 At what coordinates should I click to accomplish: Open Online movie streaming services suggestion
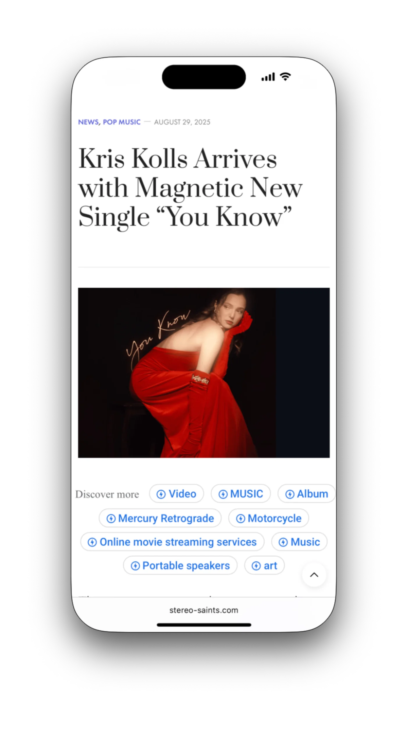click(172, 542)
